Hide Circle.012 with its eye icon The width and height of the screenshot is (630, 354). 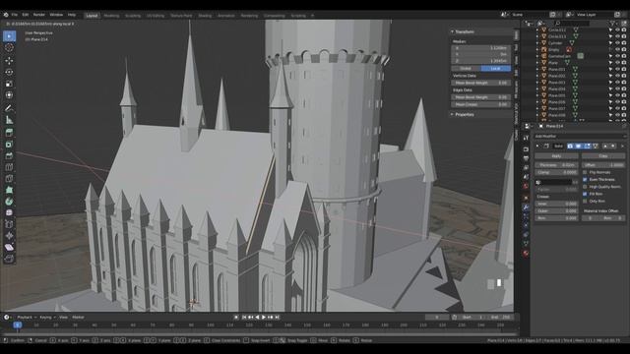coord(617,29)
